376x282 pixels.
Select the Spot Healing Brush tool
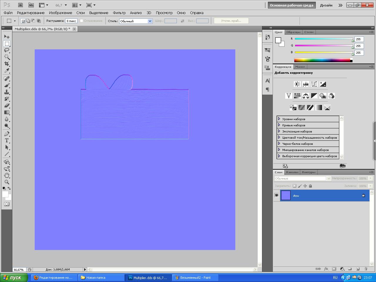(x=7, y=78)
